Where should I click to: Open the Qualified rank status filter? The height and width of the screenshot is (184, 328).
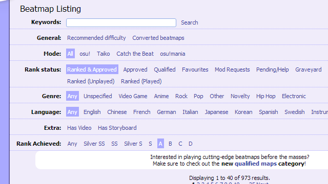(165, 70)
